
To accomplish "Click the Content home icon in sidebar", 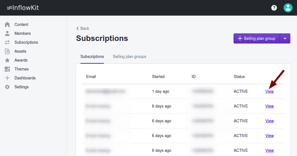I will click(7, 25).
